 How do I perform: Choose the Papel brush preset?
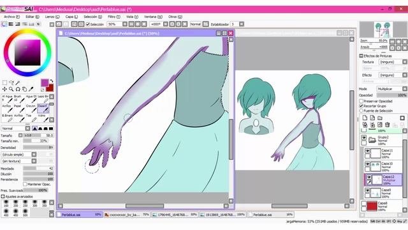[19, 109]
